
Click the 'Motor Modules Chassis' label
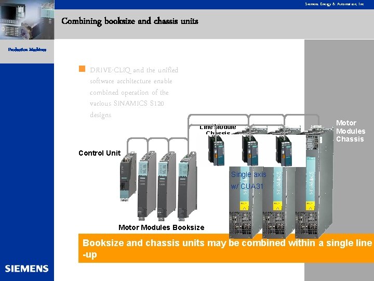point(351,131)
